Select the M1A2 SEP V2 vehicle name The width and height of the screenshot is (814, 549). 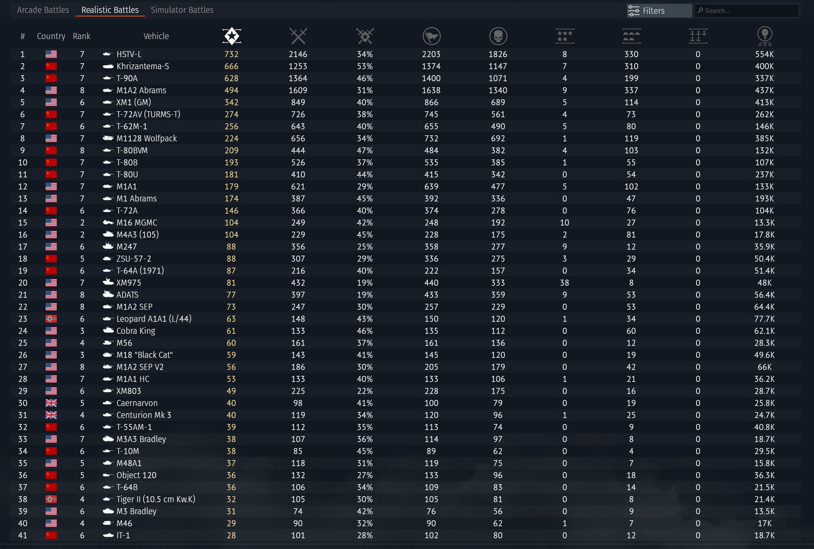[x=140, y=367]
